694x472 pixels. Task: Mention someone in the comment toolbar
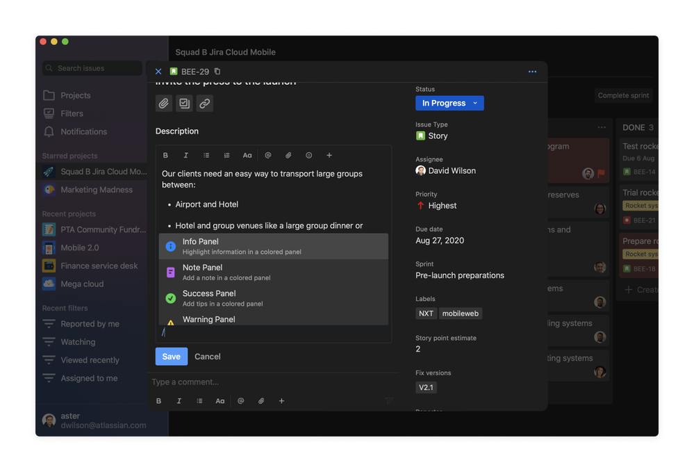(241, 401)
